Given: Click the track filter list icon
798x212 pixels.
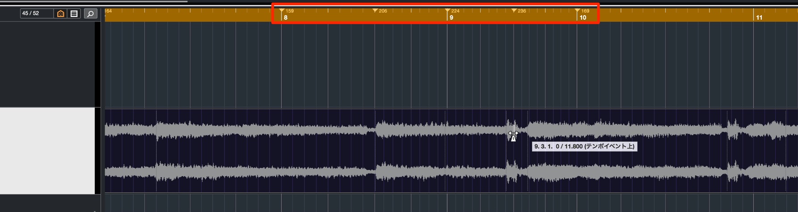Looking at the screenshot, I should 74,14.
